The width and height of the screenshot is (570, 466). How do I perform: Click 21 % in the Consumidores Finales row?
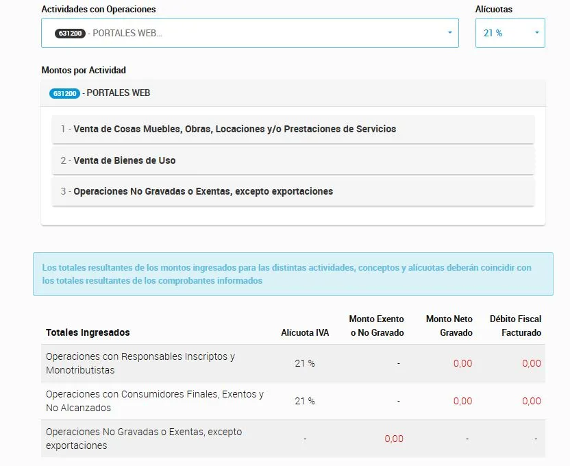[x=305, y=402]
